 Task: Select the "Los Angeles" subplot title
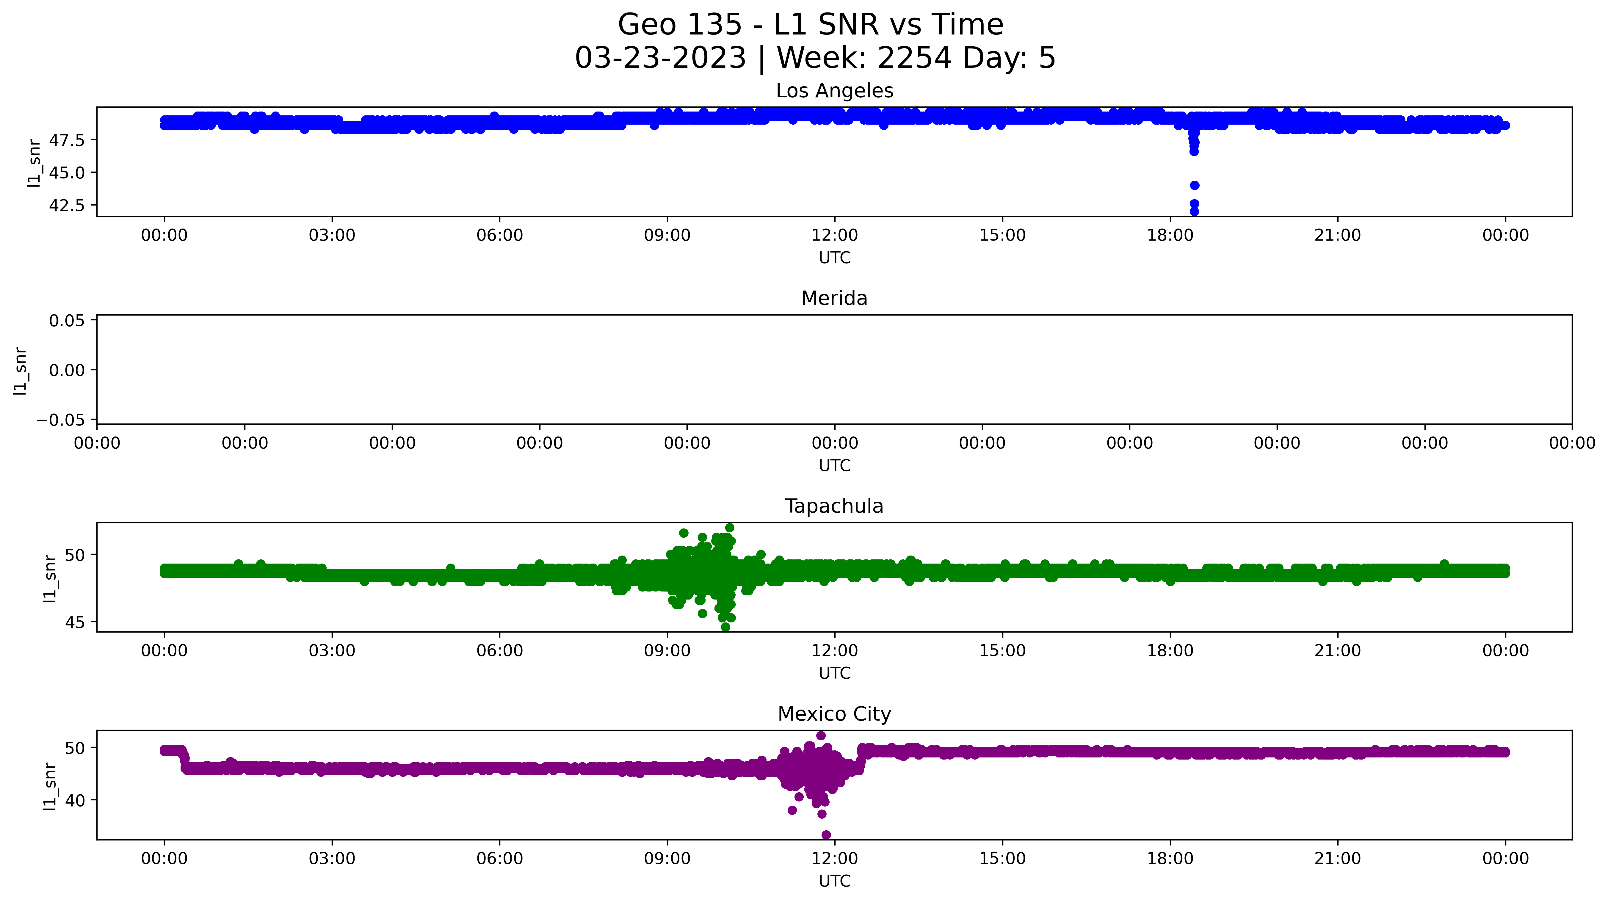[x=835, y=91]
